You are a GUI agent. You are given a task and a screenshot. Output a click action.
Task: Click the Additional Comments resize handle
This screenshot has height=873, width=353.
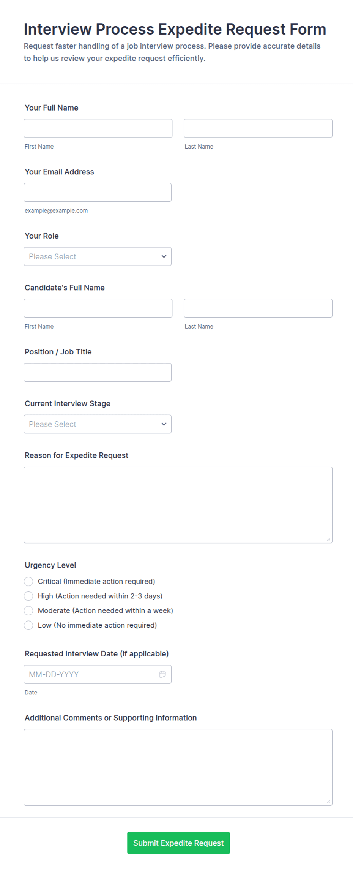pos(328,801)
